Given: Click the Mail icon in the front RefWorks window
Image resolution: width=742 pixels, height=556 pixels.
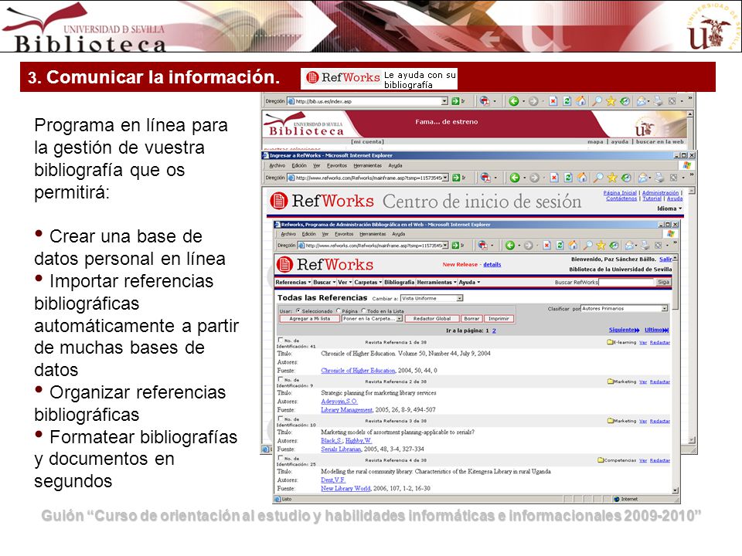Looking at the screenshot, I should click(x=629, y=246).
